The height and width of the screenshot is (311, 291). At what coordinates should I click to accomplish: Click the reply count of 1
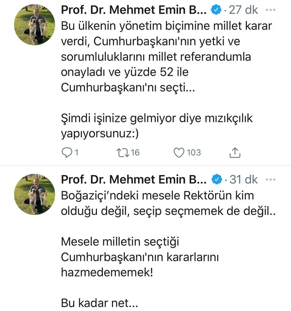tap(76, 153)
